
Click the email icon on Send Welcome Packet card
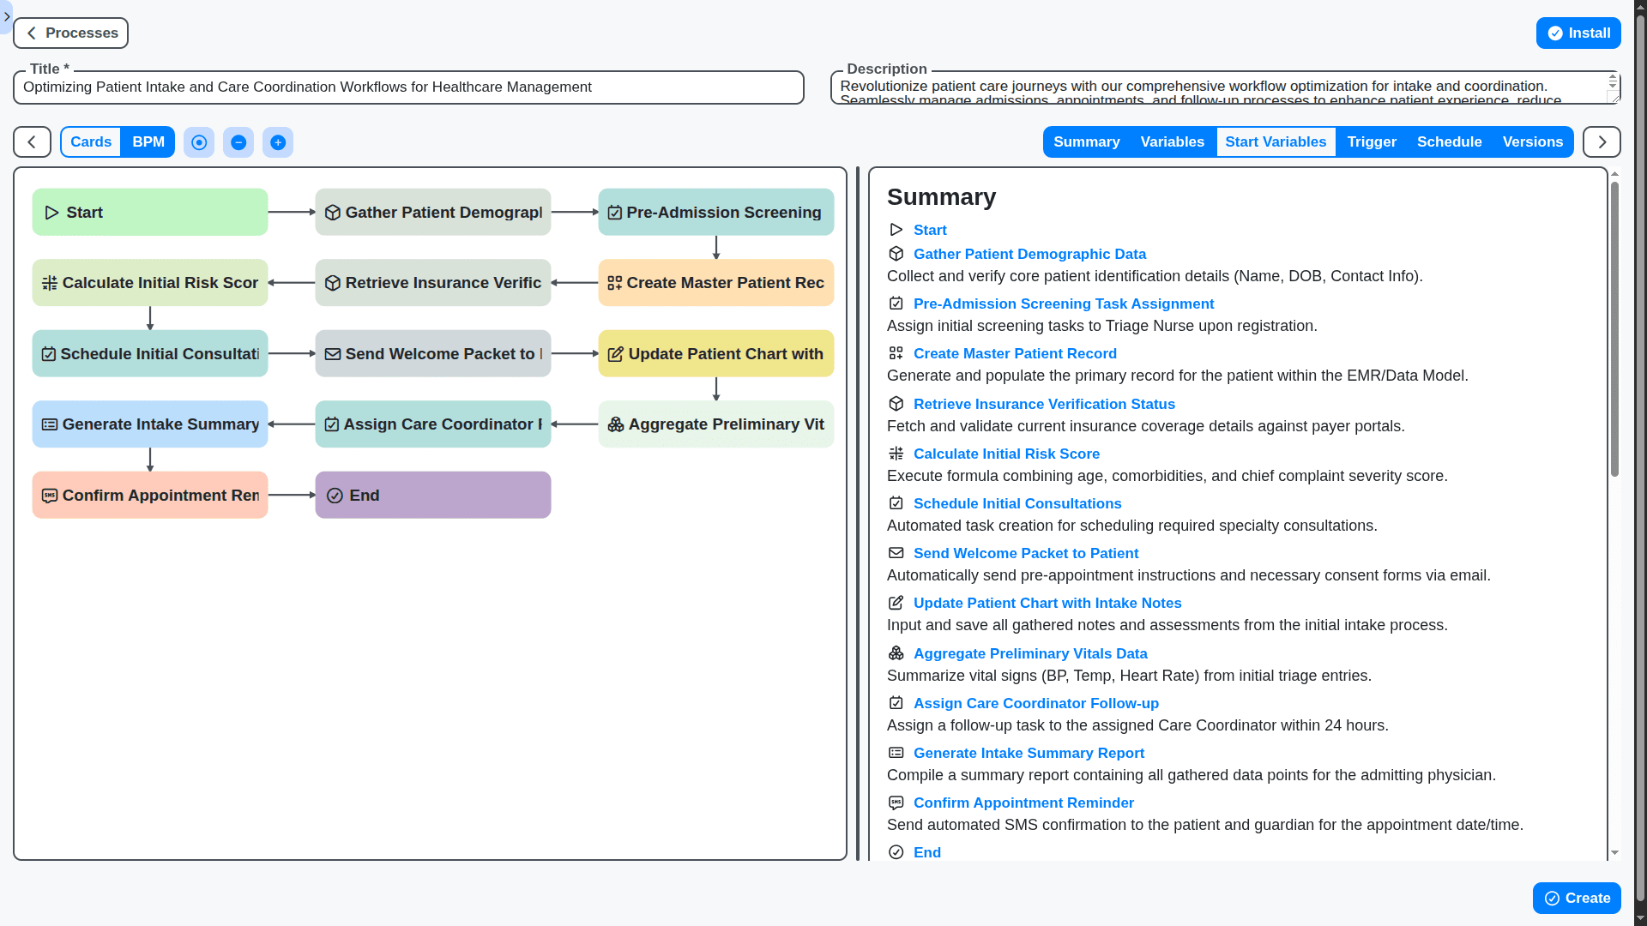tap(333, 353)
